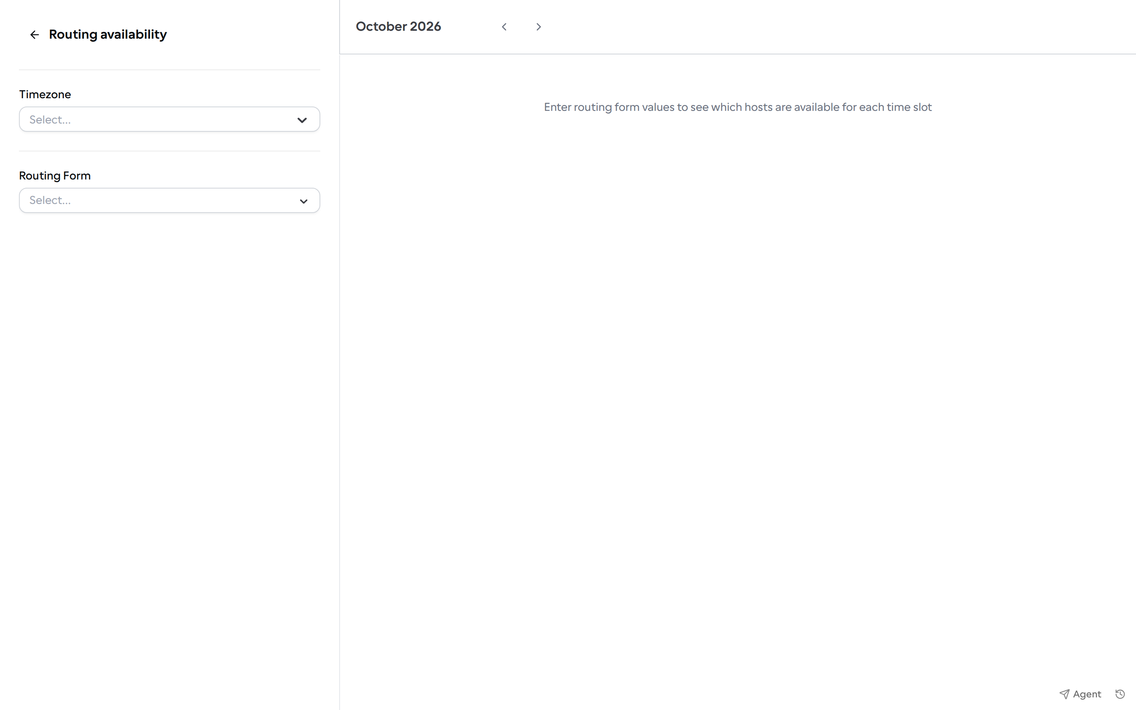Click the 'Enter routing form values' hint text
This screenshot has height=710, width=1136.
pyautogui.click(x=738, y=107)
